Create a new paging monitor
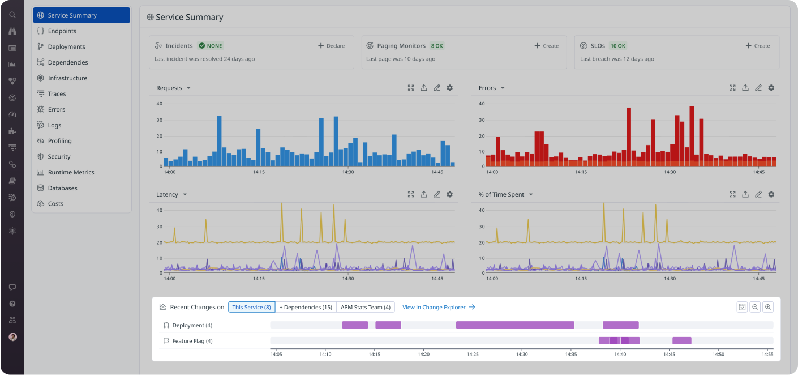The width and height of the screenshot is (798, 375). pyautogui.click(x=546, y=46)
